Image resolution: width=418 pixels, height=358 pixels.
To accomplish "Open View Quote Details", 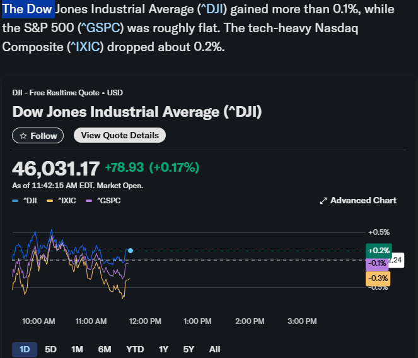I will tap(120, 135).
